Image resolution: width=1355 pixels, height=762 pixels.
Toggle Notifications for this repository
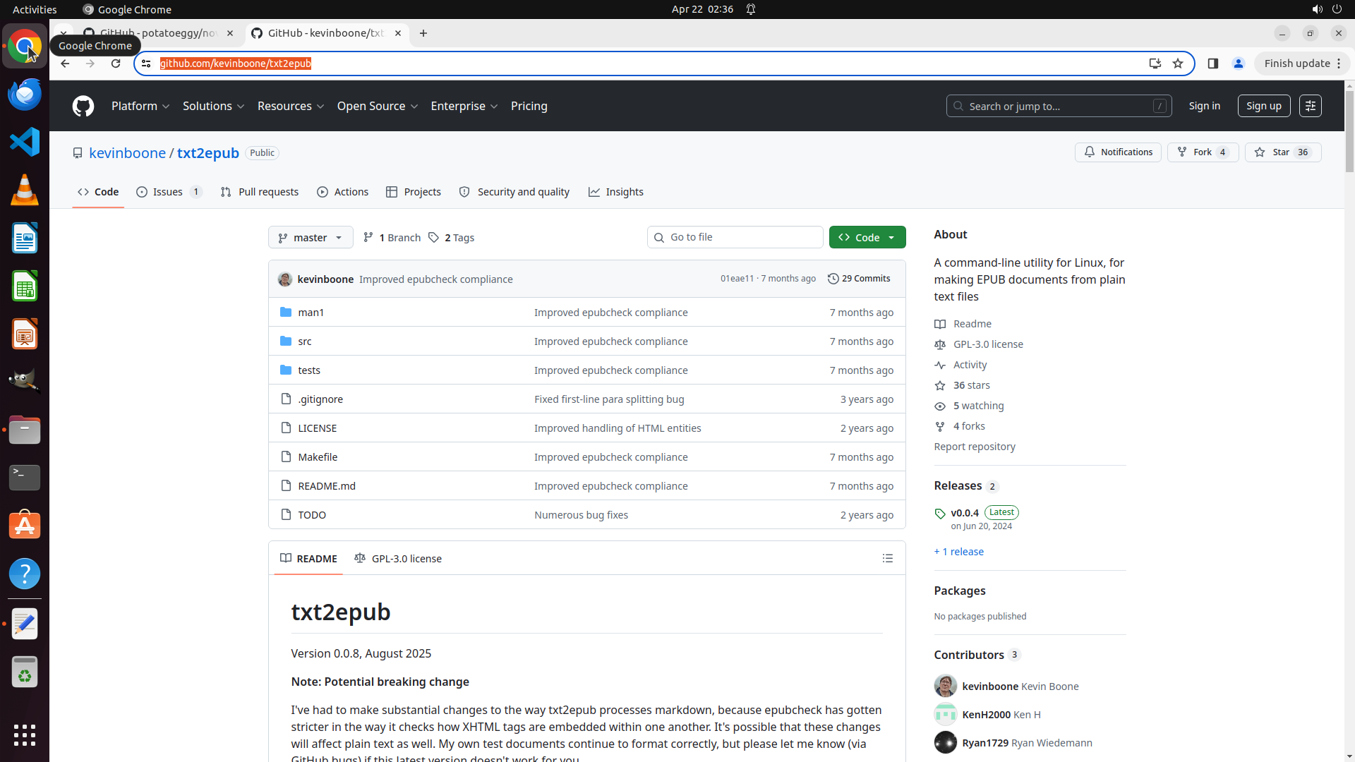coord(1118,152)
